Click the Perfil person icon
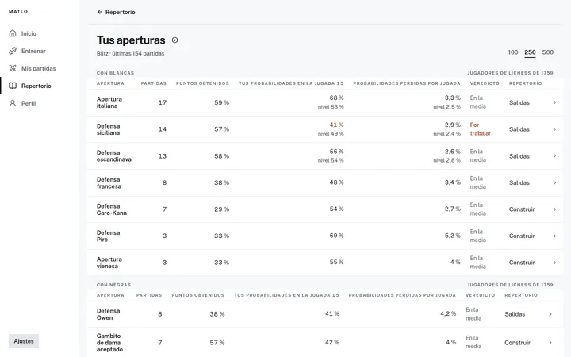 13,103
